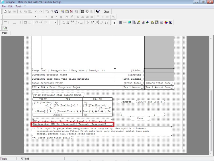Select the 'Harga Jual / Penggantian' text field
Viewport: 215px width, 161px height.
(68, 70)
